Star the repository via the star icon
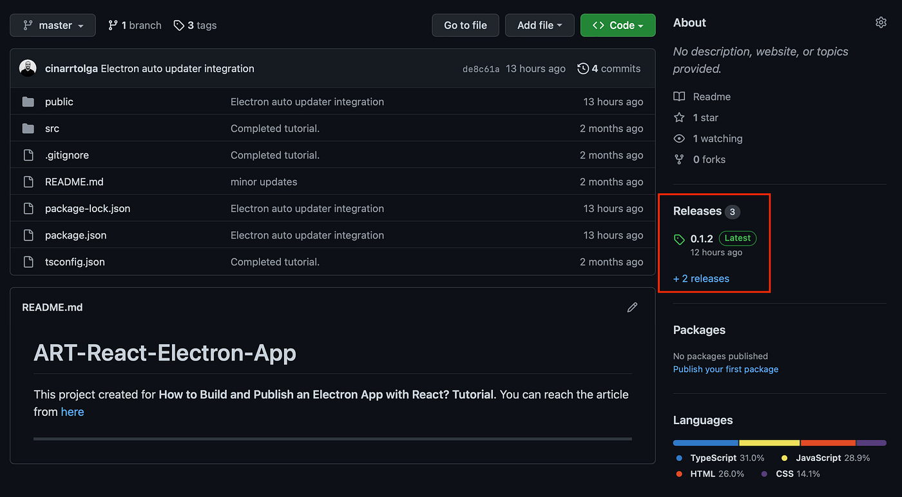Image resolution: width=902 pixels, height=497 pixels. pyautogui.click(x=678, y=117)
